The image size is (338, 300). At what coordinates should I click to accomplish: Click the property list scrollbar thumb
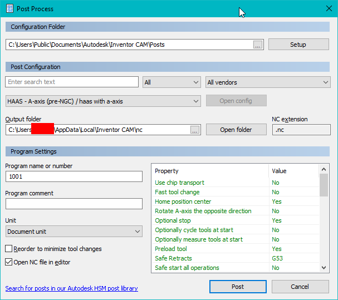(x=324, y=185)
